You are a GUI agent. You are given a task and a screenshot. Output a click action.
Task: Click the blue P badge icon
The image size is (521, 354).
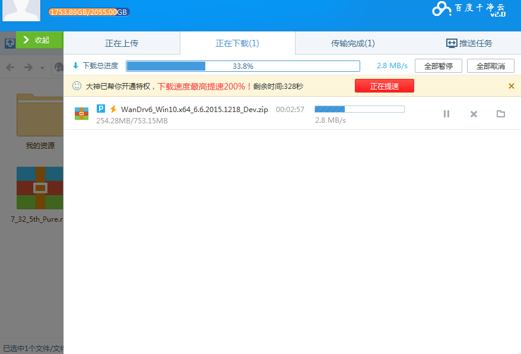pyautogui.click(x=101, y=109)
